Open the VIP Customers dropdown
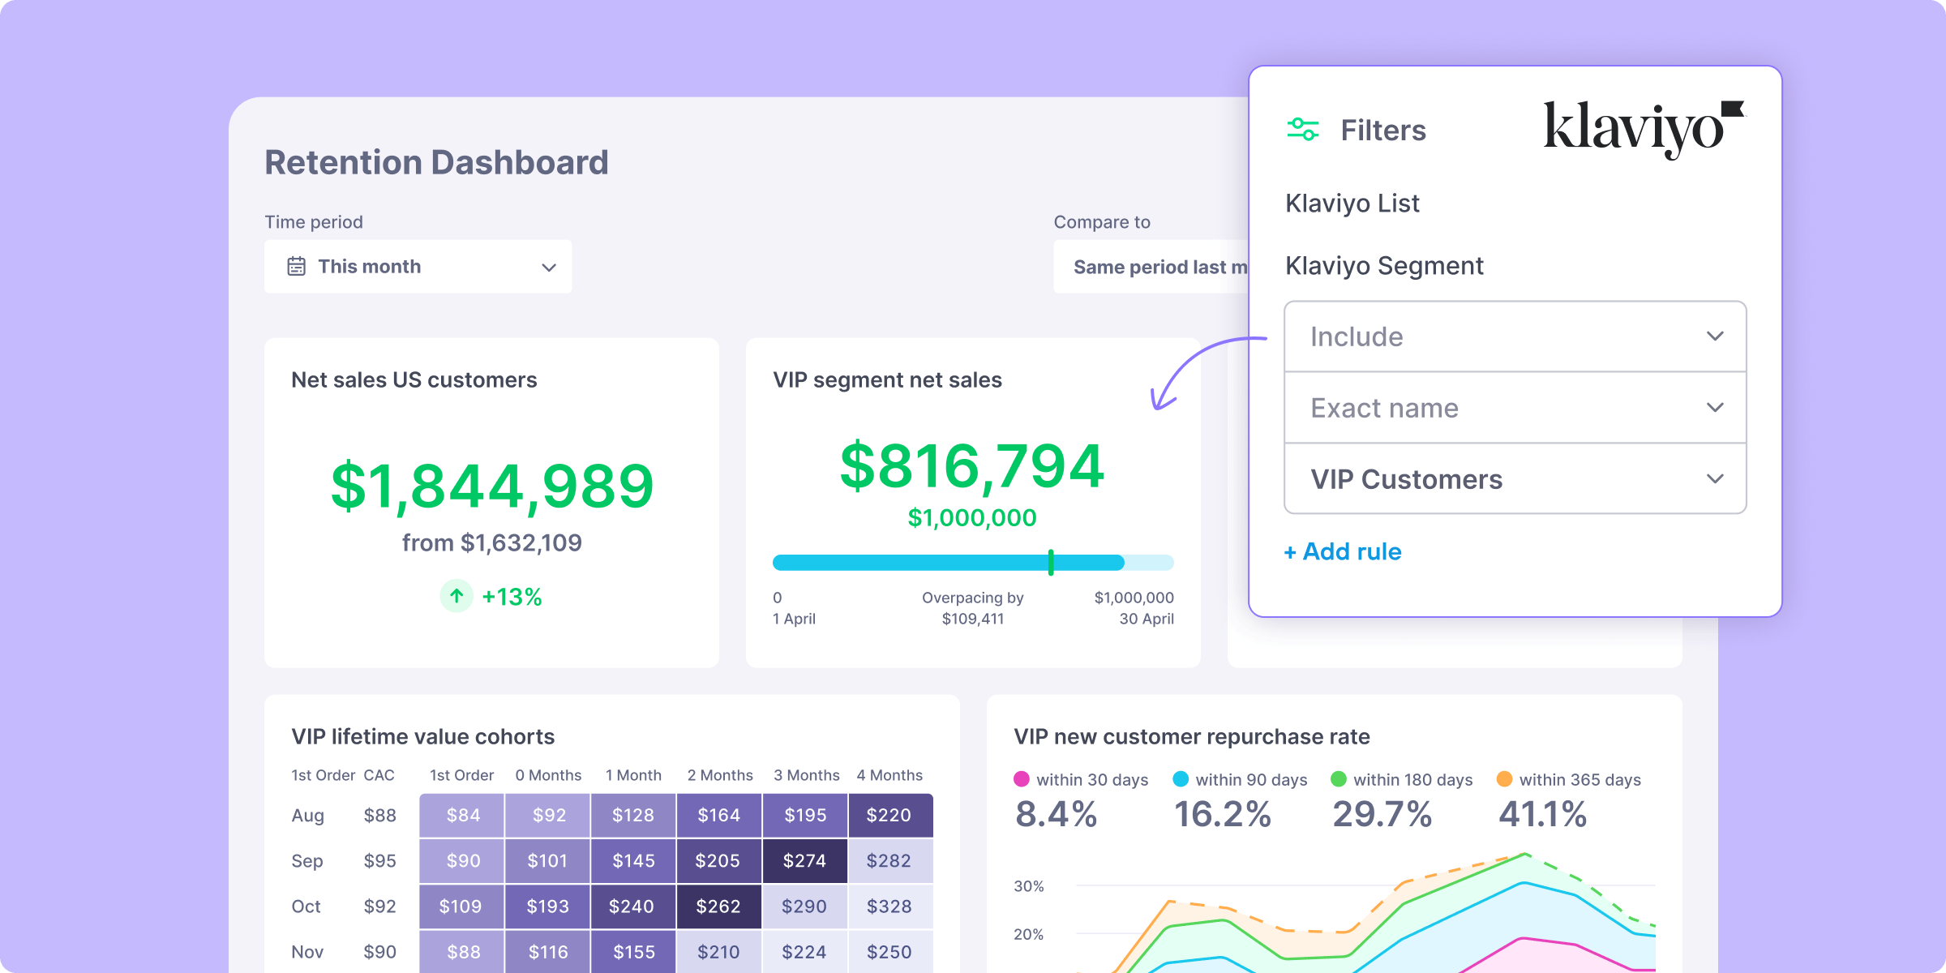This screenshot has width=1946, height=973. [x=1515, y=479]
